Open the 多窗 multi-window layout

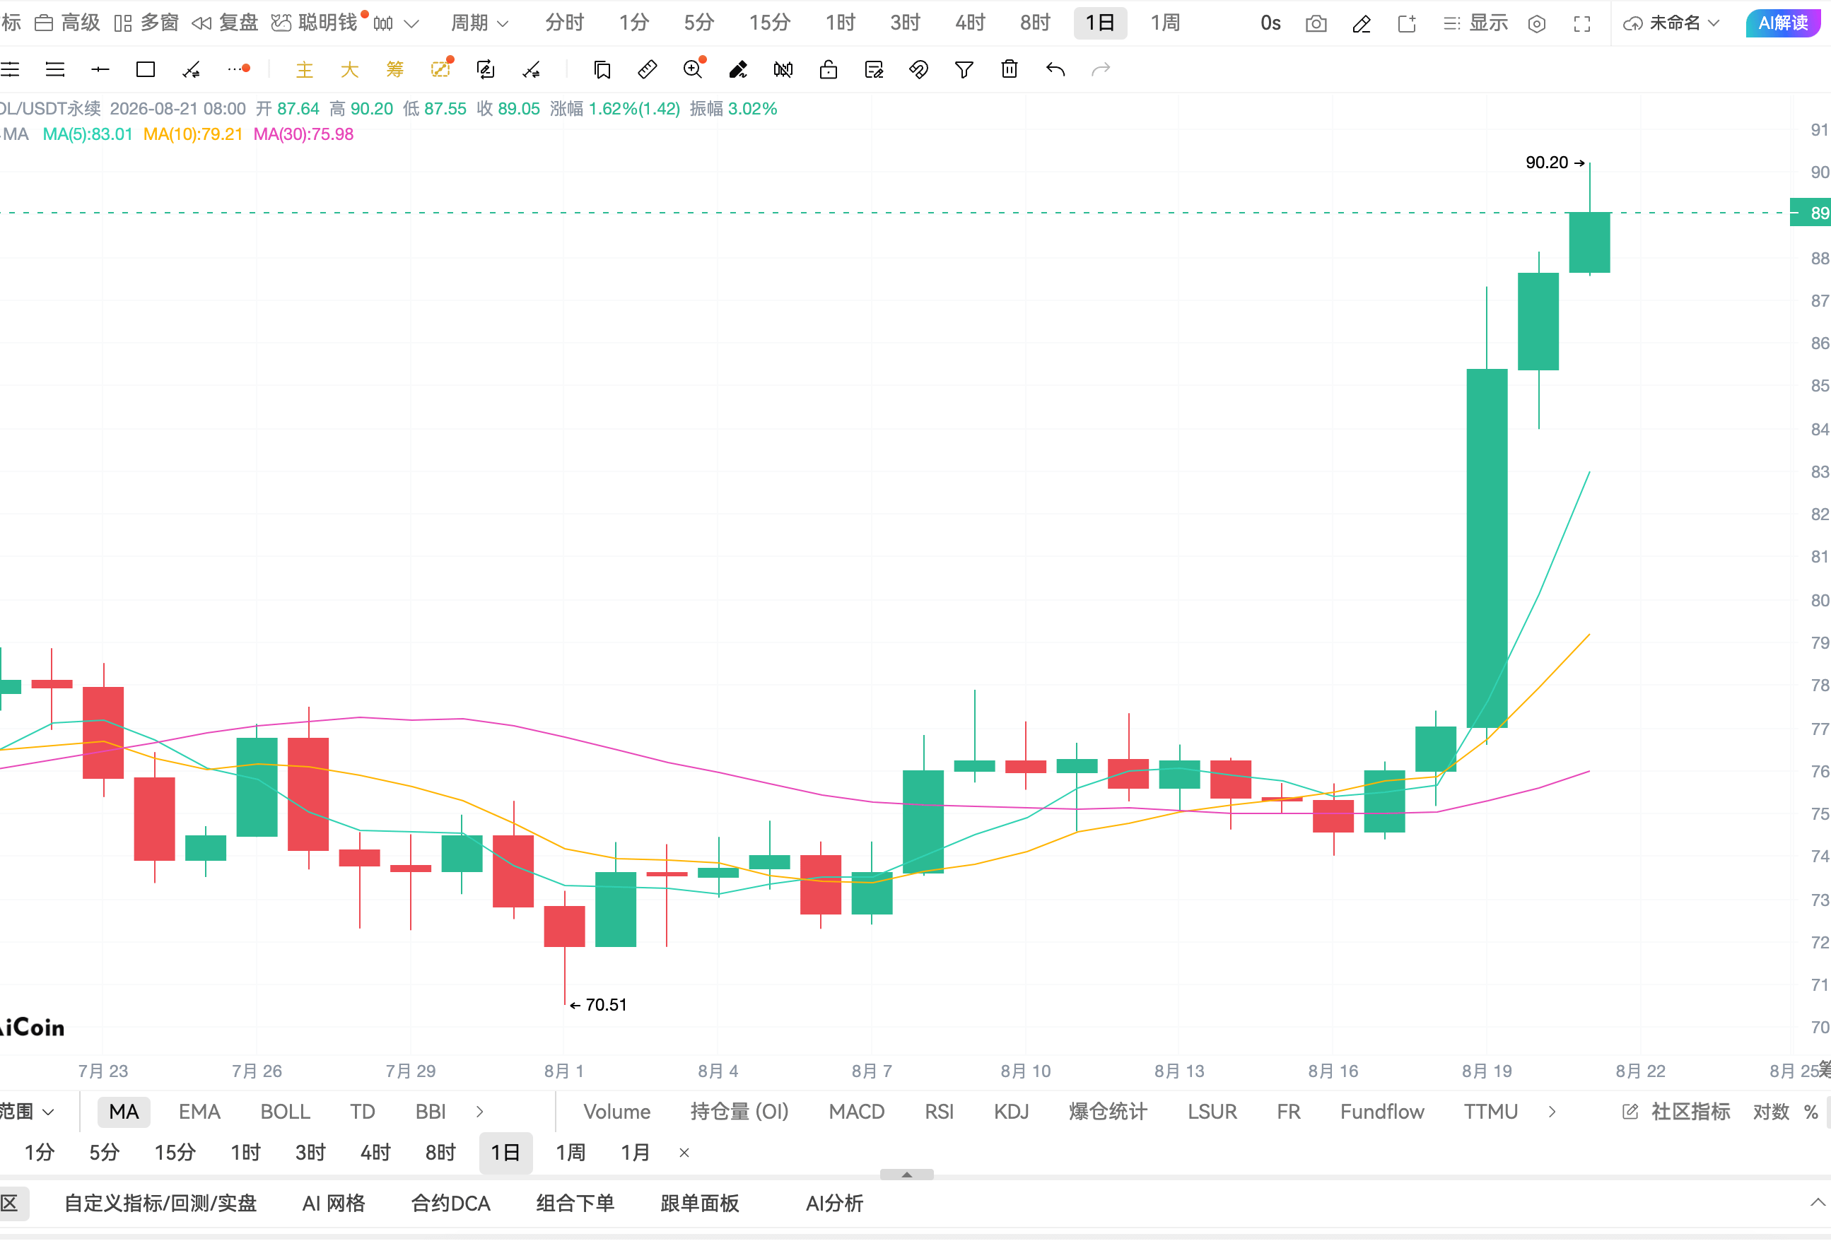[146, 23]
